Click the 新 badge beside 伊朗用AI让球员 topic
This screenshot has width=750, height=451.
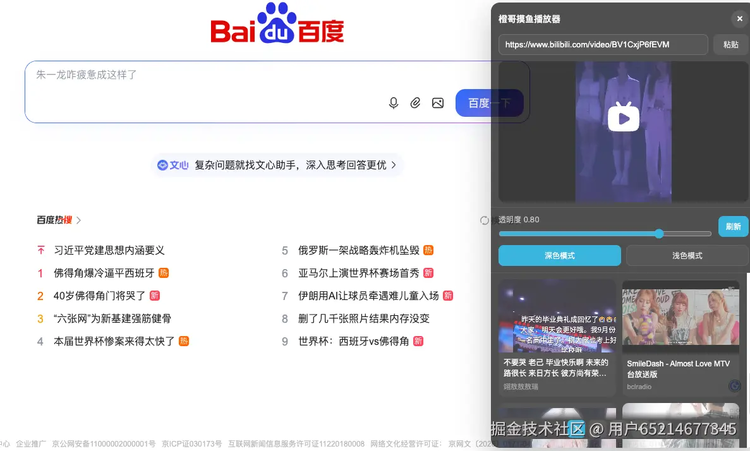coord(448,296)
